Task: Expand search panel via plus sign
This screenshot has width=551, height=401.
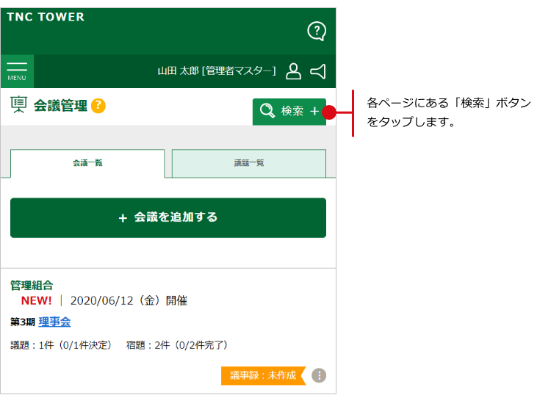Action: click(314, 111)
